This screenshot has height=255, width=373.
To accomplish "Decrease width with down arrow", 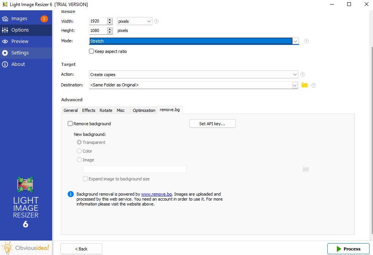I will pos(110,22).
